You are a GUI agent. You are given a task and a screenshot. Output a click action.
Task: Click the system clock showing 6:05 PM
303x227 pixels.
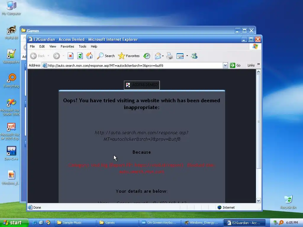pyautogui.click(x=292, y=223)
